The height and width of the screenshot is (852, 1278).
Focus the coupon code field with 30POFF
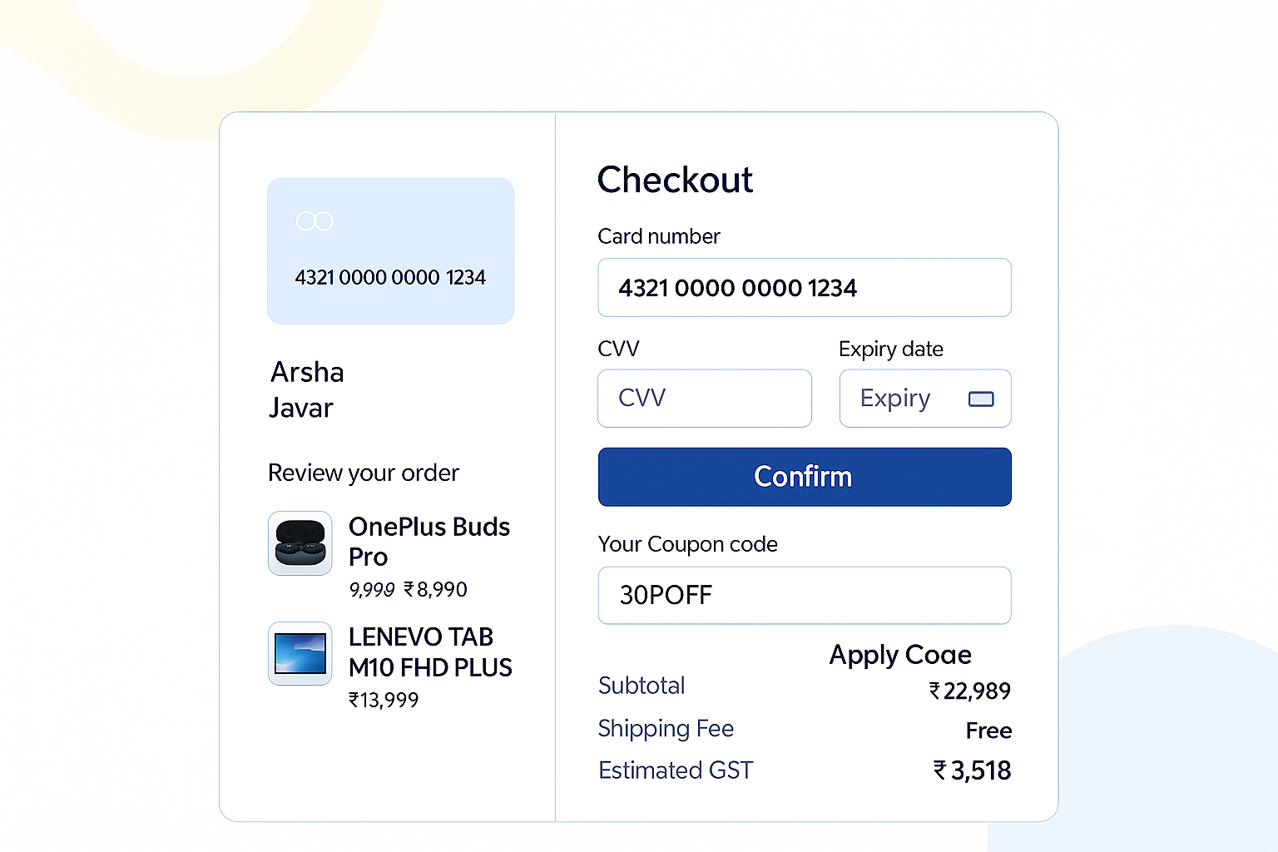click(804, 596)
